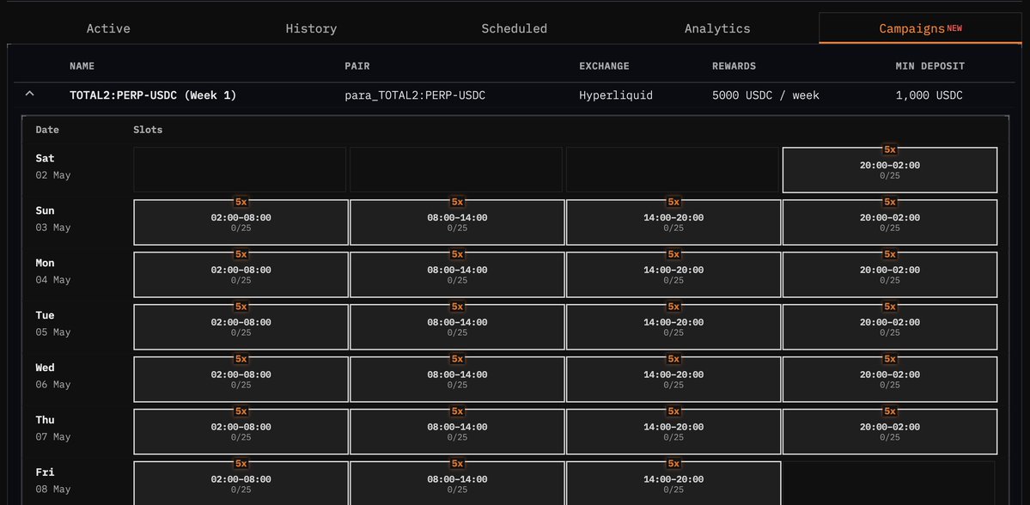
Task: Collapse the TOTAL2:PERP-USDC campaign row
Action: coord(29,94)
